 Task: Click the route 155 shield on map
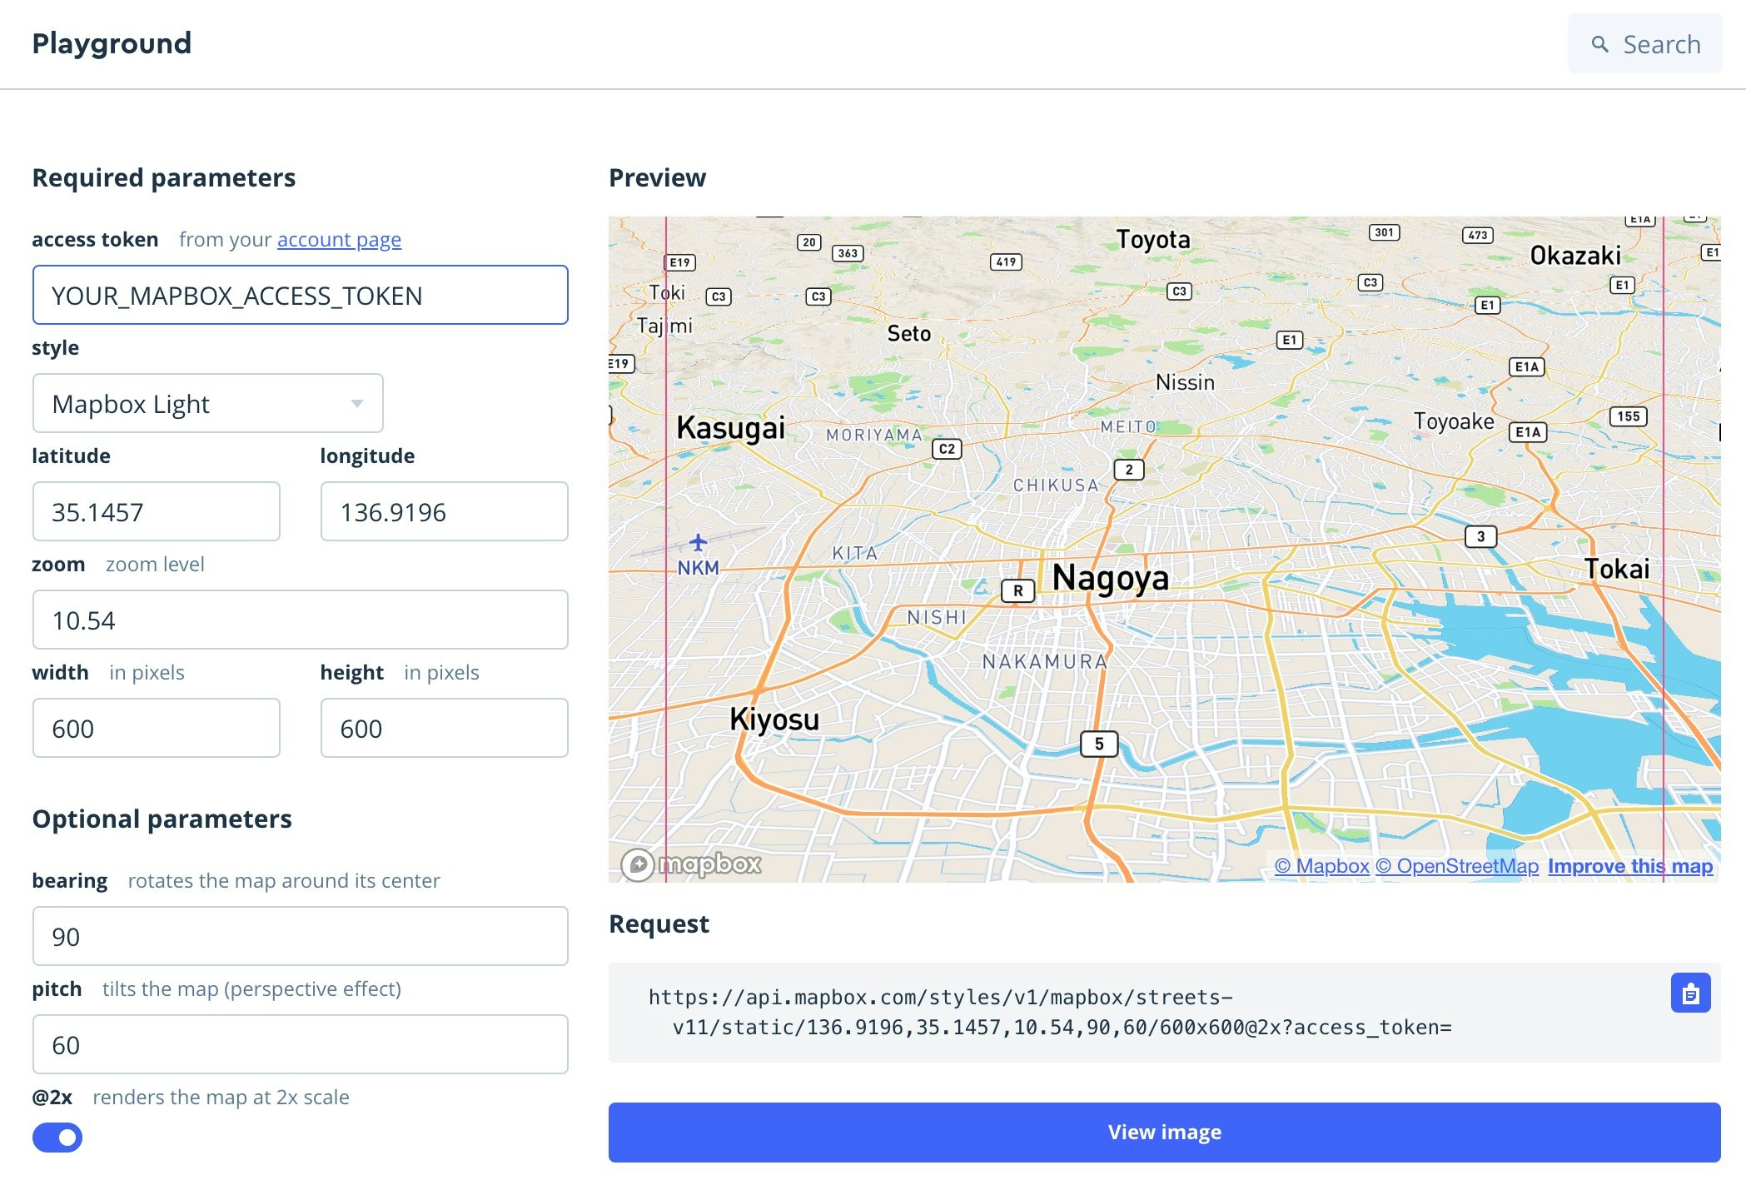click(1629, 416)
